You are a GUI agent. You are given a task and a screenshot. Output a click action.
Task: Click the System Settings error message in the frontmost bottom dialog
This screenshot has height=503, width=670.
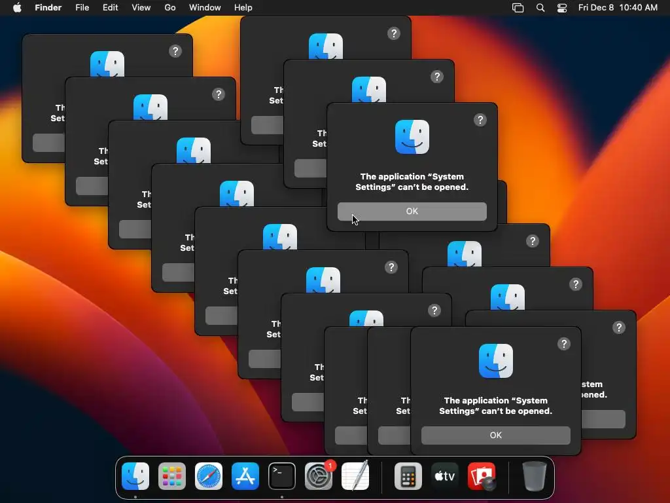[496, 406]
